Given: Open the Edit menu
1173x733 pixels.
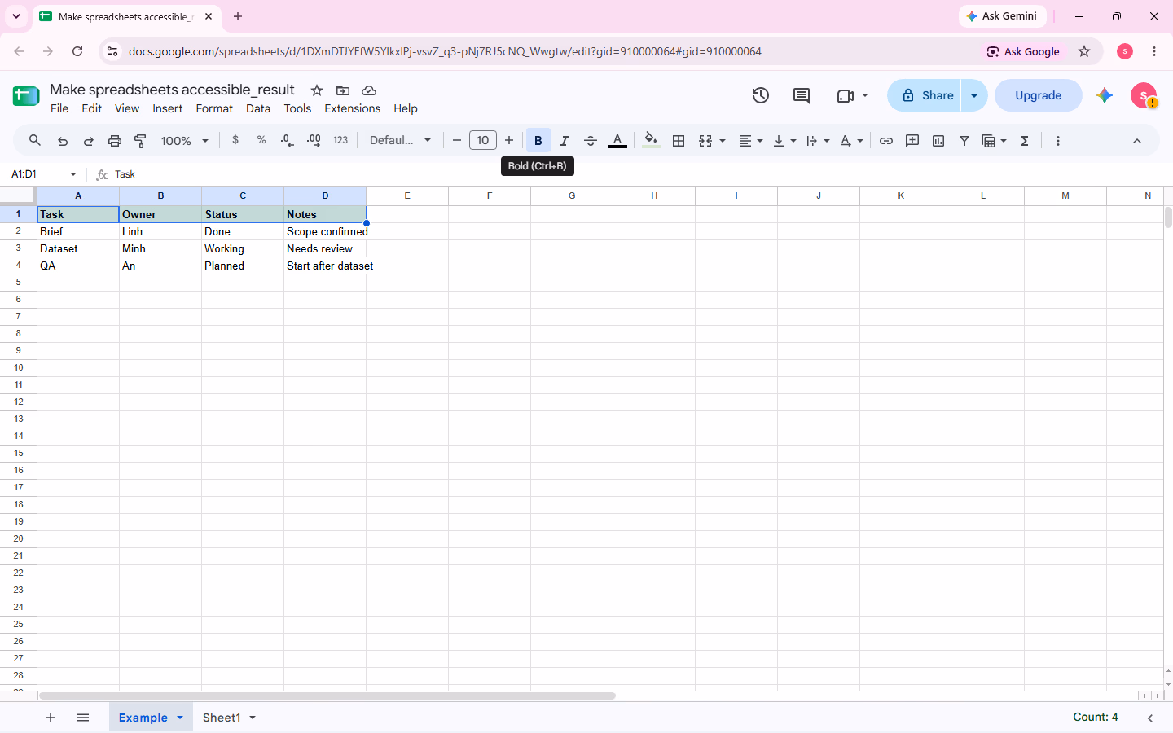Looking at the screenshot, I should click(x=92, y=108).
